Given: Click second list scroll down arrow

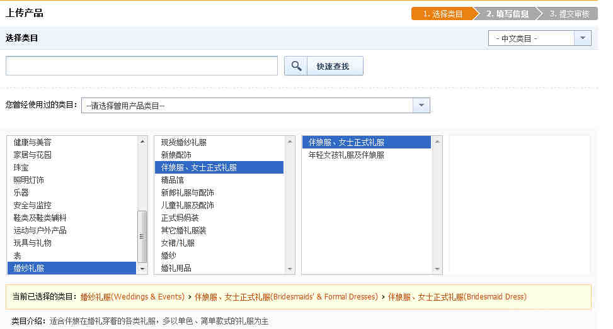Looking at the screenshot, I should pos(290,269).
